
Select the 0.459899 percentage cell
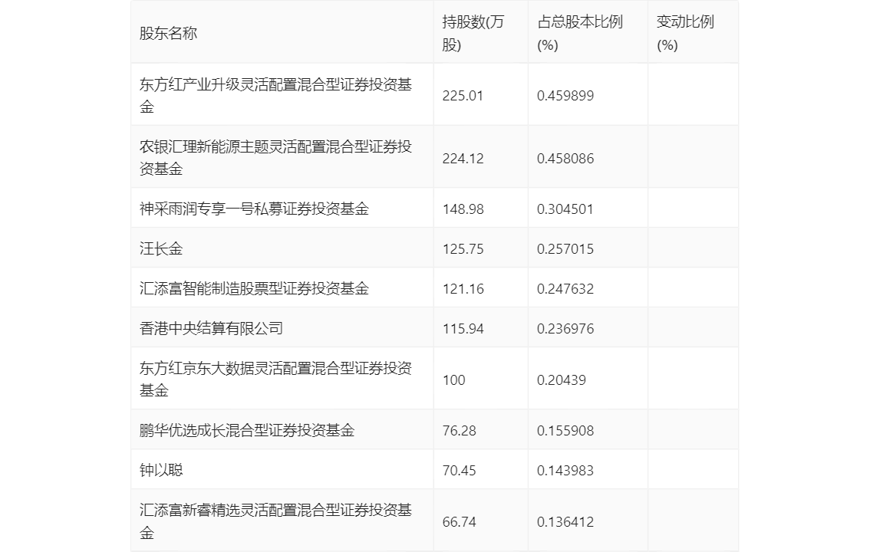click(x=565, y=96)
